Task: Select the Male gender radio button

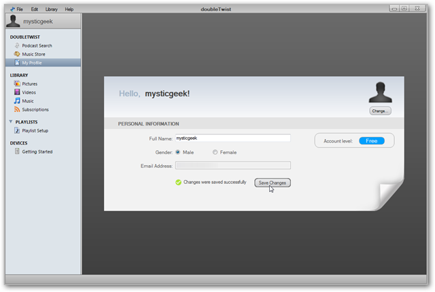Action: pos(178,152)
